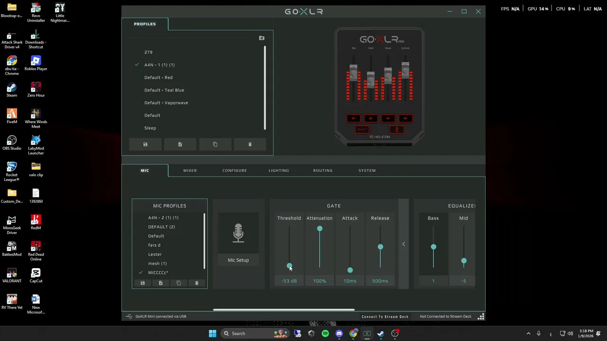Click the horizontal scrollbar under Mic panel

[x=284, y=310]
